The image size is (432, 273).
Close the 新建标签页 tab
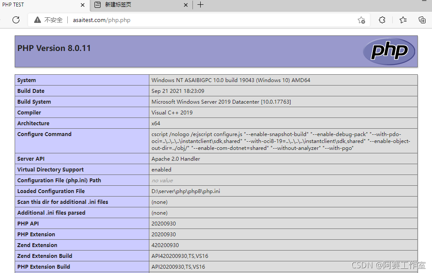(x=186, y=5)
